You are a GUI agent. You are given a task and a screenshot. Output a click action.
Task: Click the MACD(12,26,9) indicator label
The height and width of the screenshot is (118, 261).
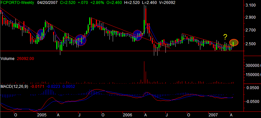[14, 87]
